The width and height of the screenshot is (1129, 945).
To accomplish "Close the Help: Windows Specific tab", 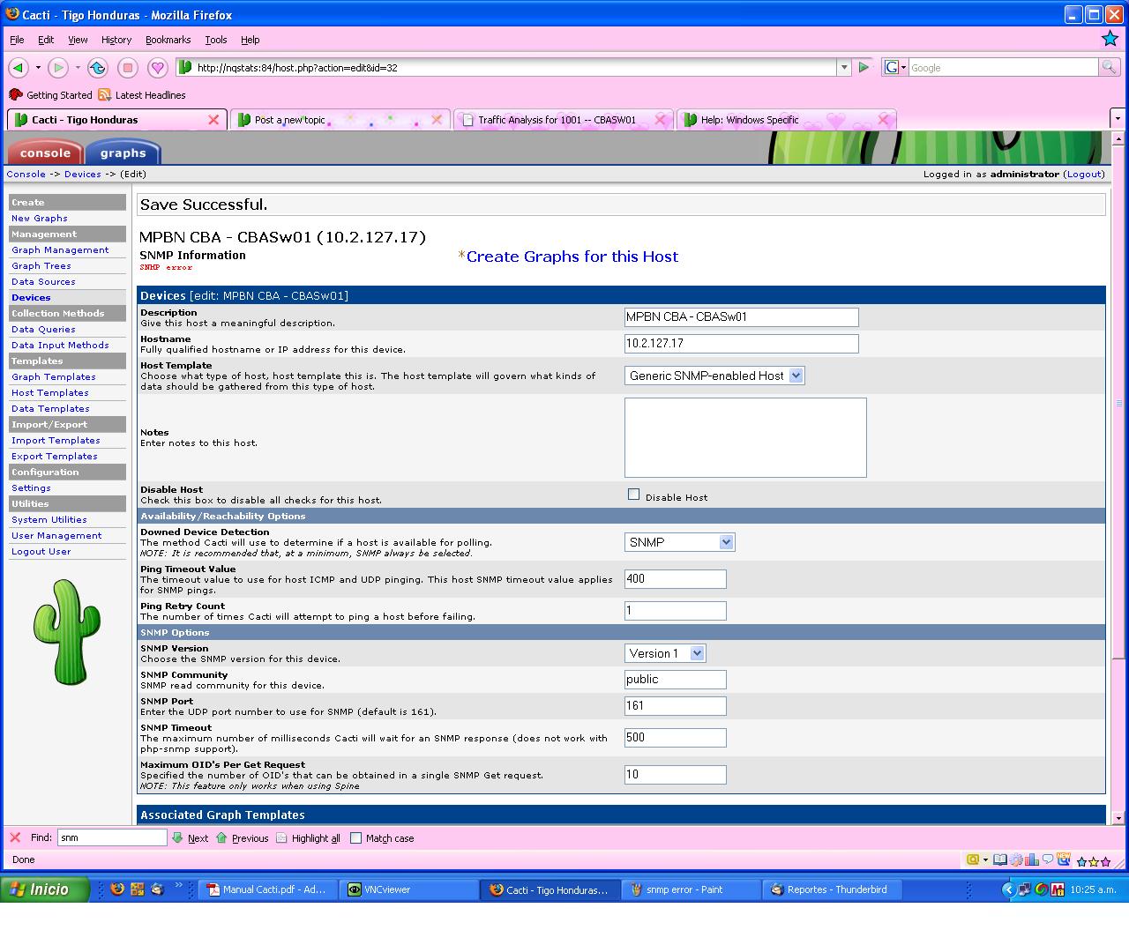I will [x=883, y=120].
